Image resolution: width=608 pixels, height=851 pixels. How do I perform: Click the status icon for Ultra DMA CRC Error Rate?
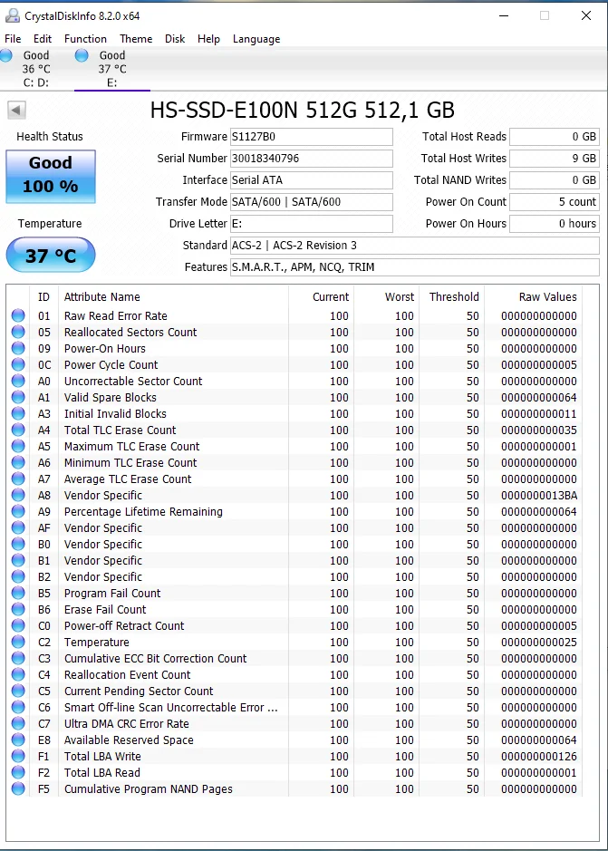point(18,723)
